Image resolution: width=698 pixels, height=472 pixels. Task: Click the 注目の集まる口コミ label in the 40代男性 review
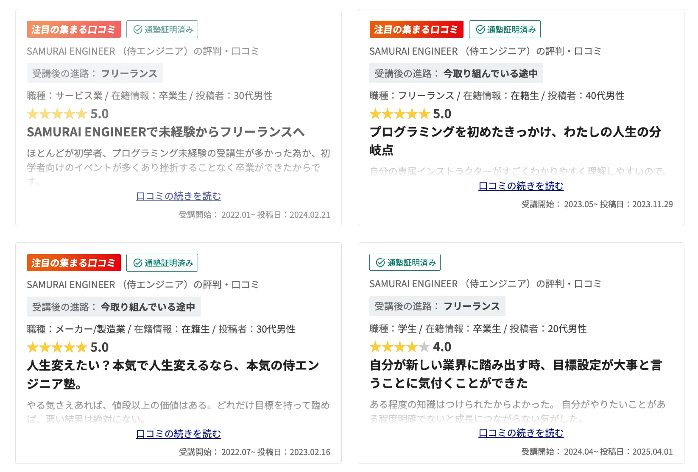pos(416,29)
